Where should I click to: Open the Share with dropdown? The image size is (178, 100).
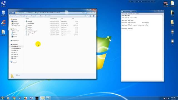tap(34, 16)
